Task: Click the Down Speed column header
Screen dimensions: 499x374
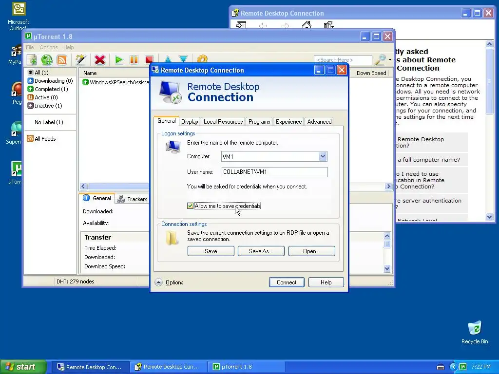Action: [x=371, y=73]
